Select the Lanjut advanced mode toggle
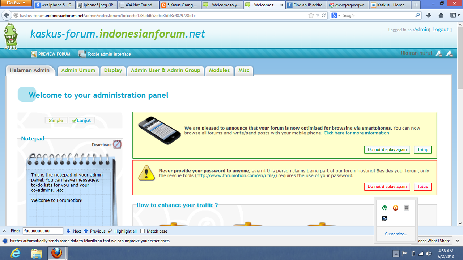The width and height of the screenshot is (463, 260). point(82,120)
